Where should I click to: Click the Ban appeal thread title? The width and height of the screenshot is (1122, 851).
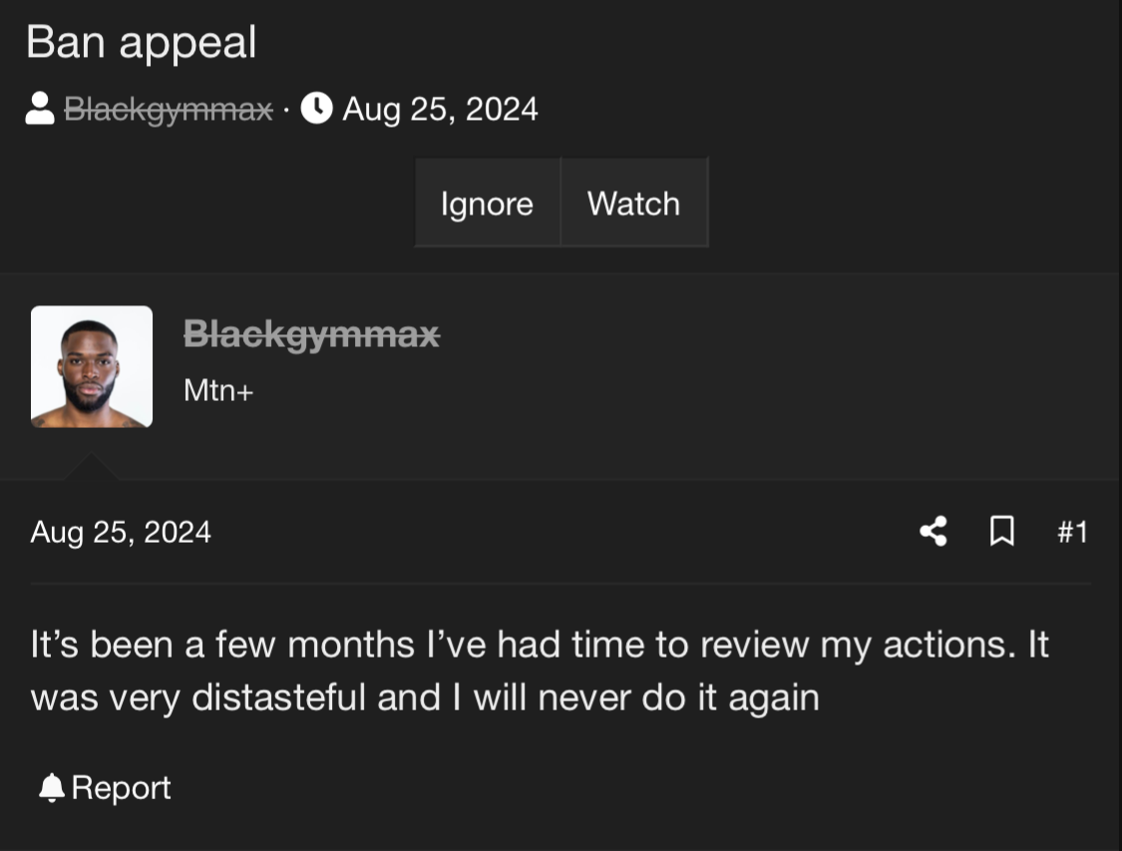[141, 43]
